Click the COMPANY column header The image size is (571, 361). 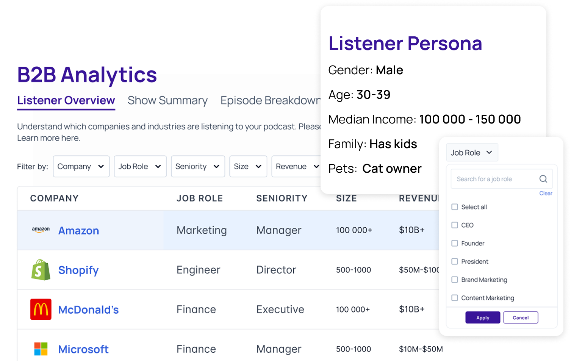[54, 198]
